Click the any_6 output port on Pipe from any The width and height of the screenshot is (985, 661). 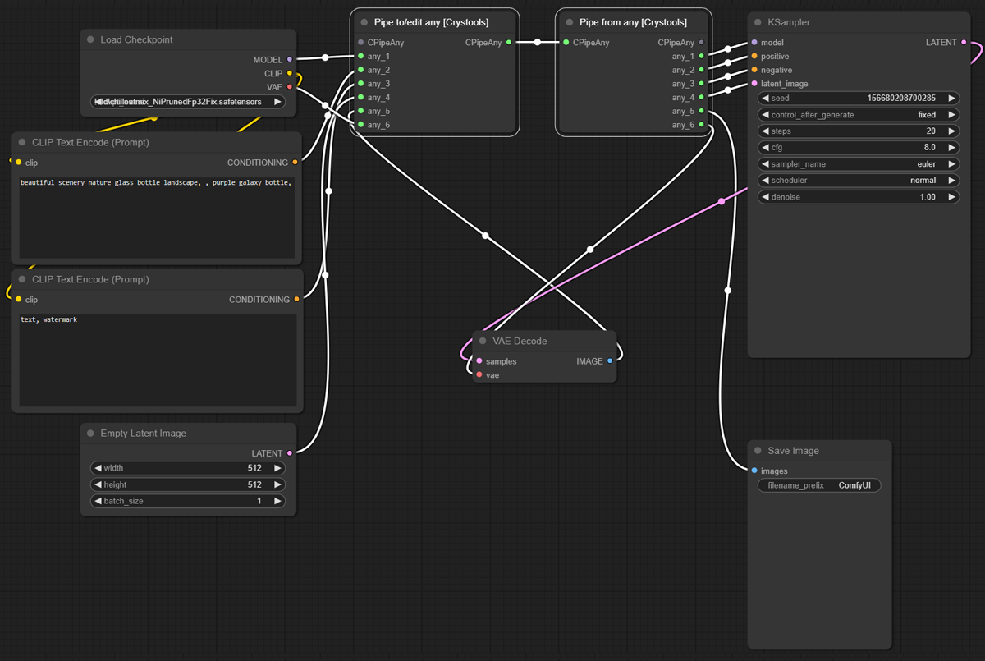coord(701,125)
